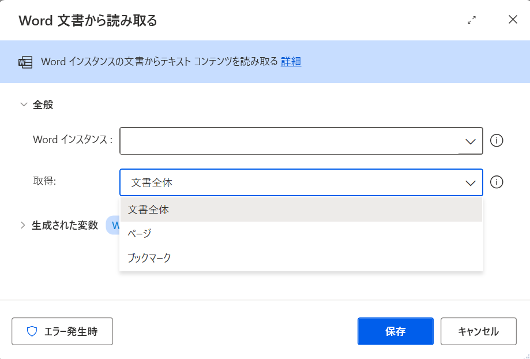The height and width of the screenshot is (359, 530).
Task: Click the generated variable chip
Action: click(113, 225)
